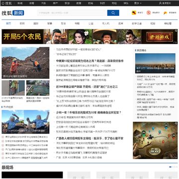Click the orange lightning bolt icon
This screenshot has height=179, width=179.
tap(165, 13)
